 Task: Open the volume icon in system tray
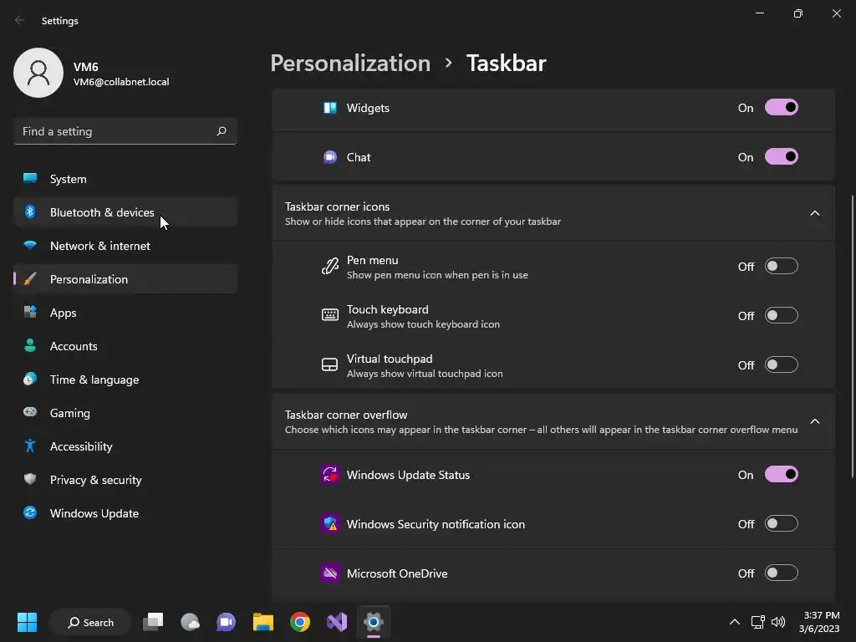(778, 622)
